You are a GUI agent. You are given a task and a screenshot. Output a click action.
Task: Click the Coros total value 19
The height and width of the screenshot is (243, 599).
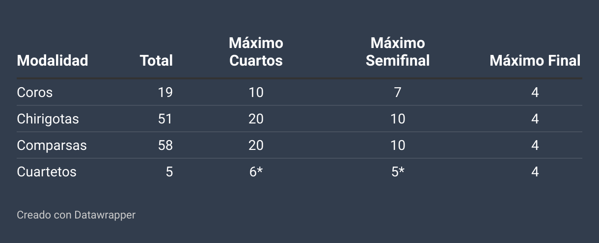click(x=165, y=92)
